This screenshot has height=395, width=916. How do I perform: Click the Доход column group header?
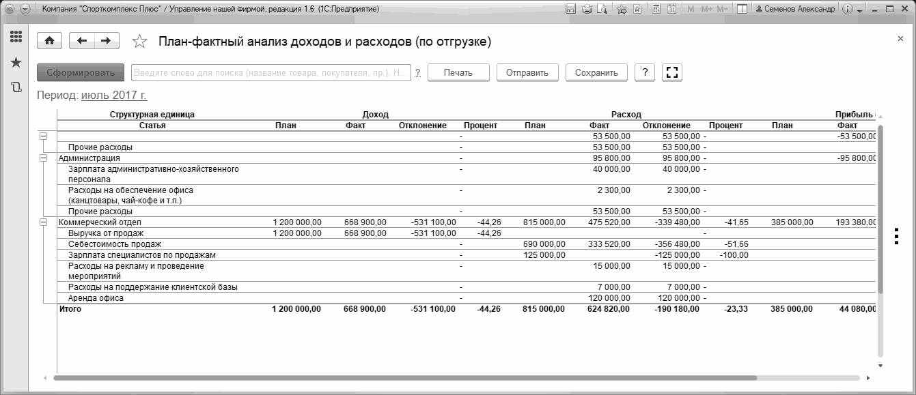375,115
